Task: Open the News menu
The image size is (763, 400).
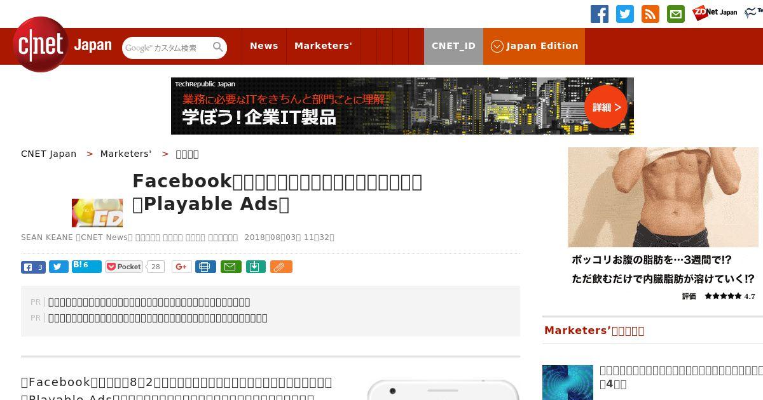Action: click(264, 46)
